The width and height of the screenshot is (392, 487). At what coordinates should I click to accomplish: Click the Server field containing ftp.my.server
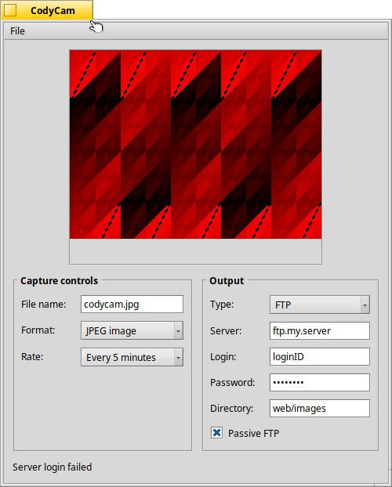tap(320, 330)
